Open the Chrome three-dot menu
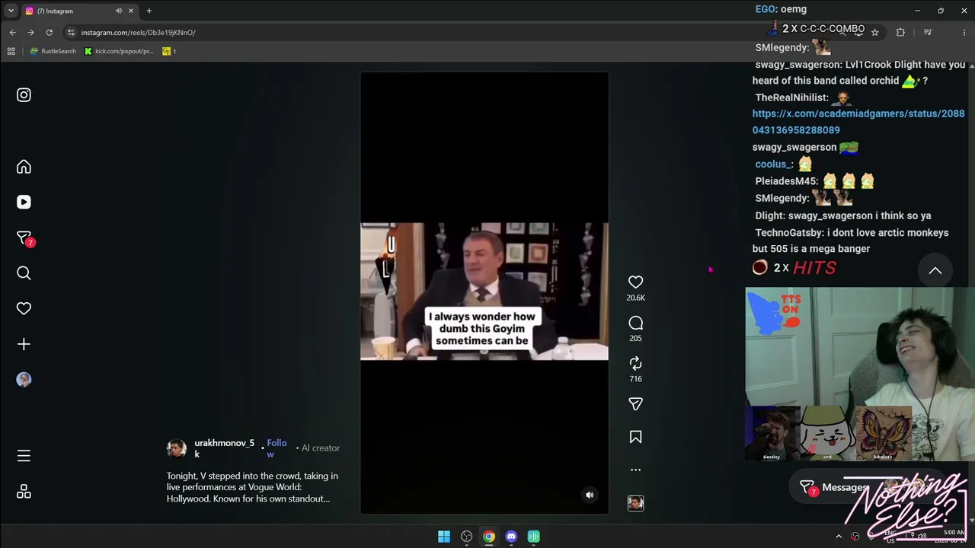The image size is (975, 548). 963,32
